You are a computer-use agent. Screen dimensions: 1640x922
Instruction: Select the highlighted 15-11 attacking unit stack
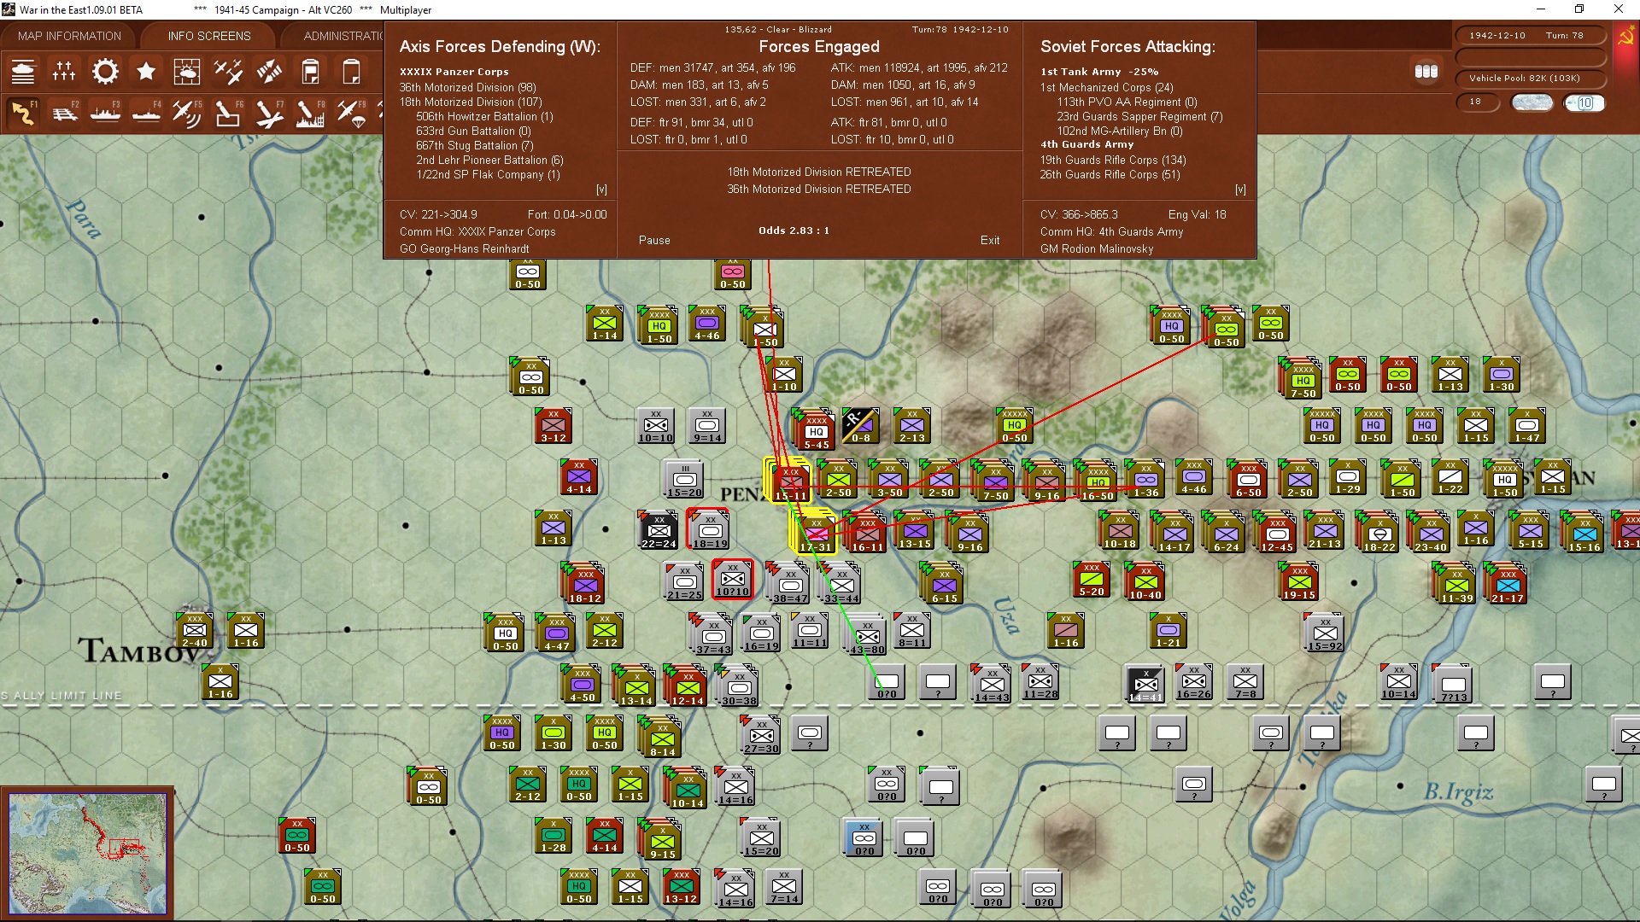pyautogui.click(x=789, y=482)
